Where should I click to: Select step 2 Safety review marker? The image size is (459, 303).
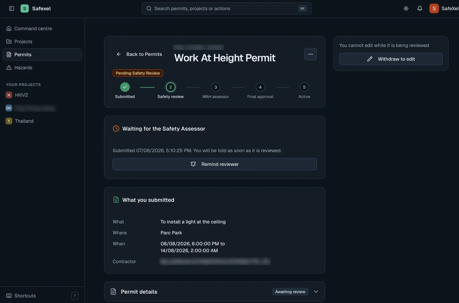click(170, 87)
